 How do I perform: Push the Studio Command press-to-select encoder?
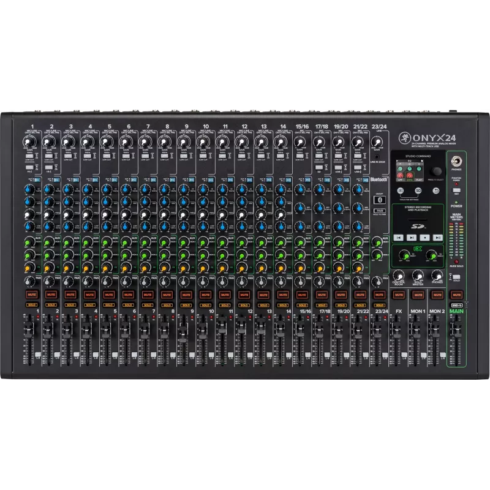(436, 171)
